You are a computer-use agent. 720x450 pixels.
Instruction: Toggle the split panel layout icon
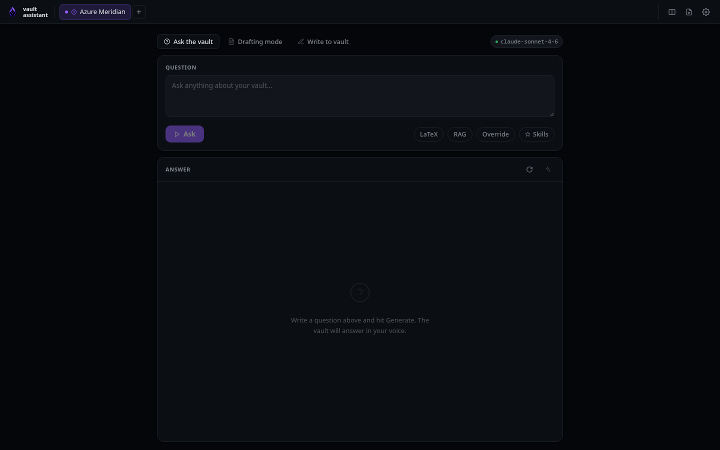coord(672,12)
